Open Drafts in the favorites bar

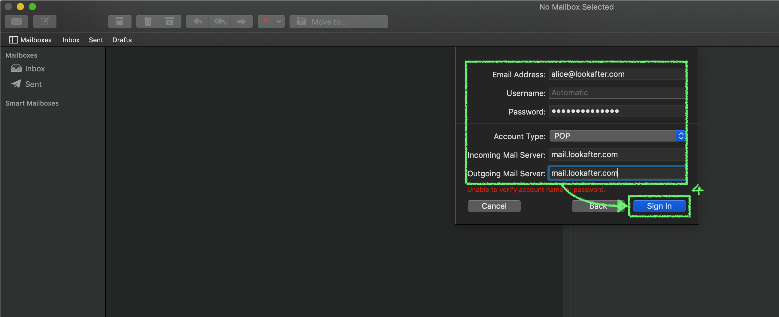coord(122,40)
